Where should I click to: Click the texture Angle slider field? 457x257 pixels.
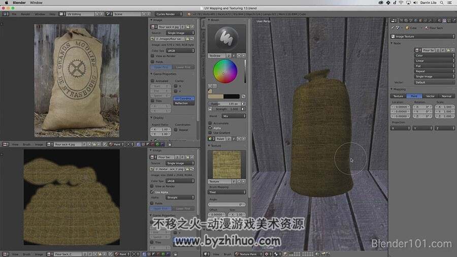(x=227, y=204)
